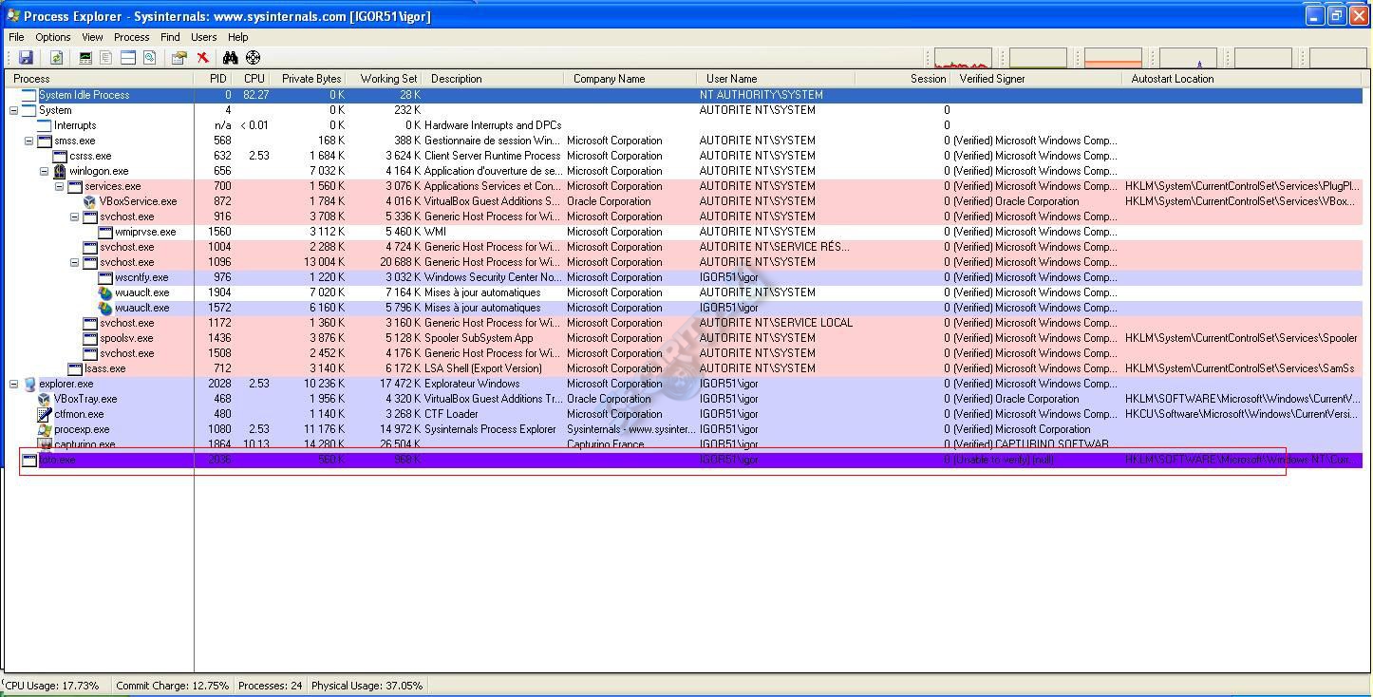This screenshot has height=697, width=1373.
Task: Sort by the Session column header
Action: (x=903, y=79)
